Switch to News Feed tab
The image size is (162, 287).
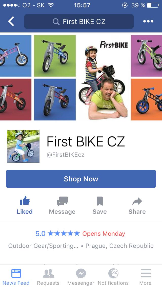16,277
